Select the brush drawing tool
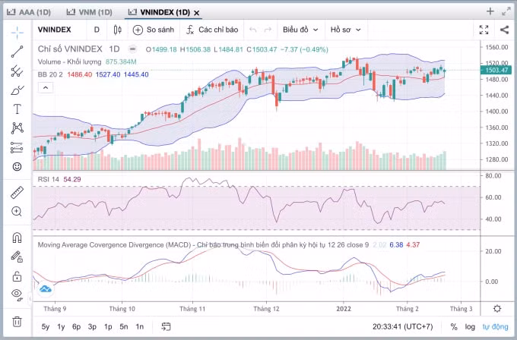517x340 pixels. 17,90
